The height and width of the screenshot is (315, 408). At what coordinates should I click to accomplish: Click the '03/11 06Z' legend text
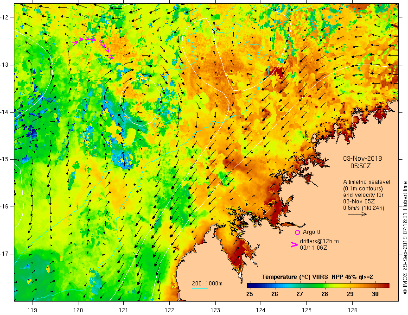pos(313,248)
